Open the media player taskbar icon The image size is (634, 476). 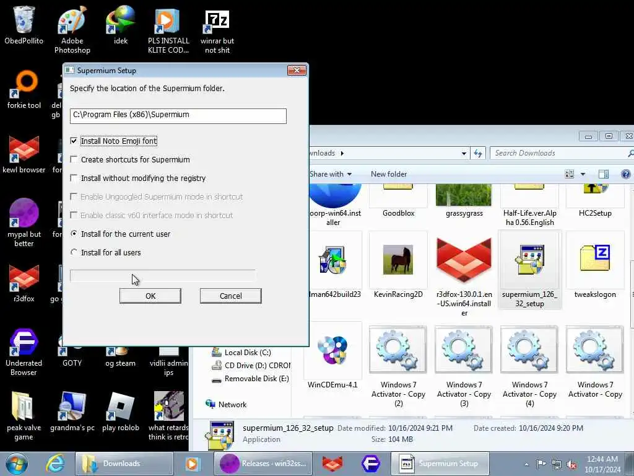coord(193,464)
